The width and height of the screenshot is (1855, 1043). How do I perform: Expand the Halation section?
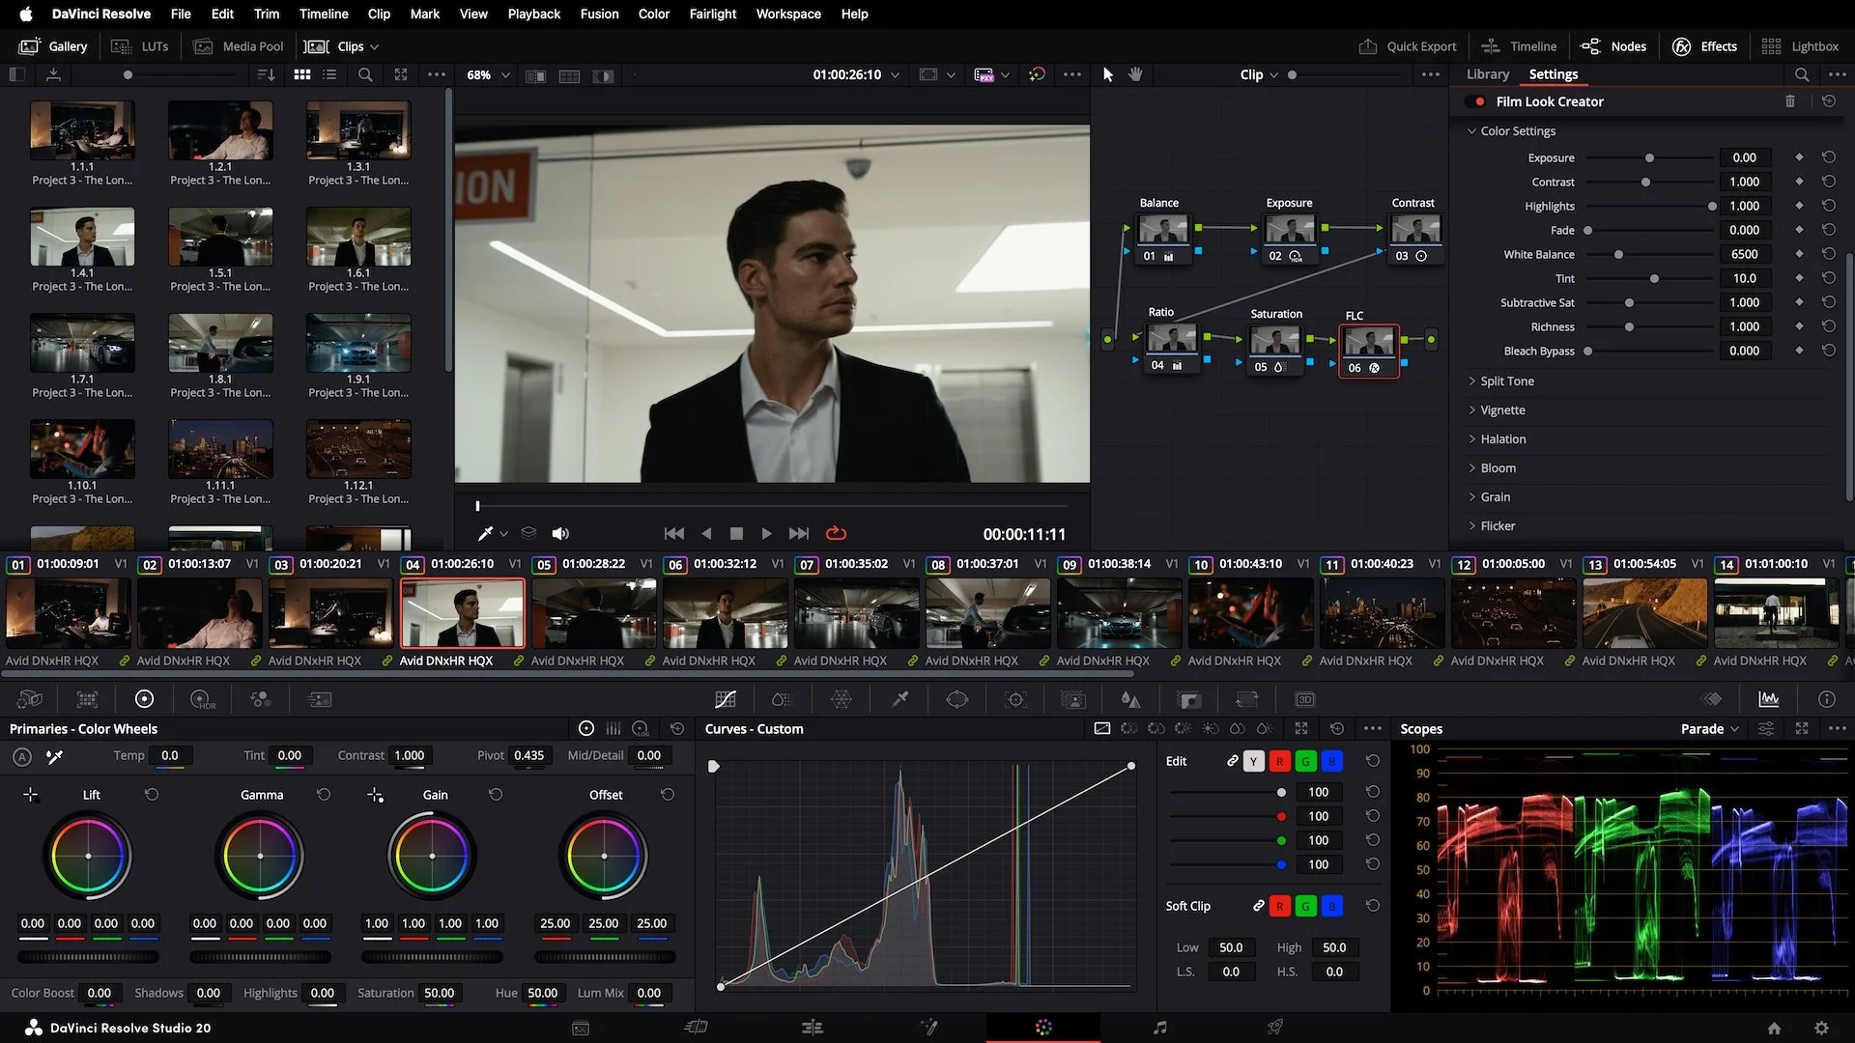pos(1502,439)
